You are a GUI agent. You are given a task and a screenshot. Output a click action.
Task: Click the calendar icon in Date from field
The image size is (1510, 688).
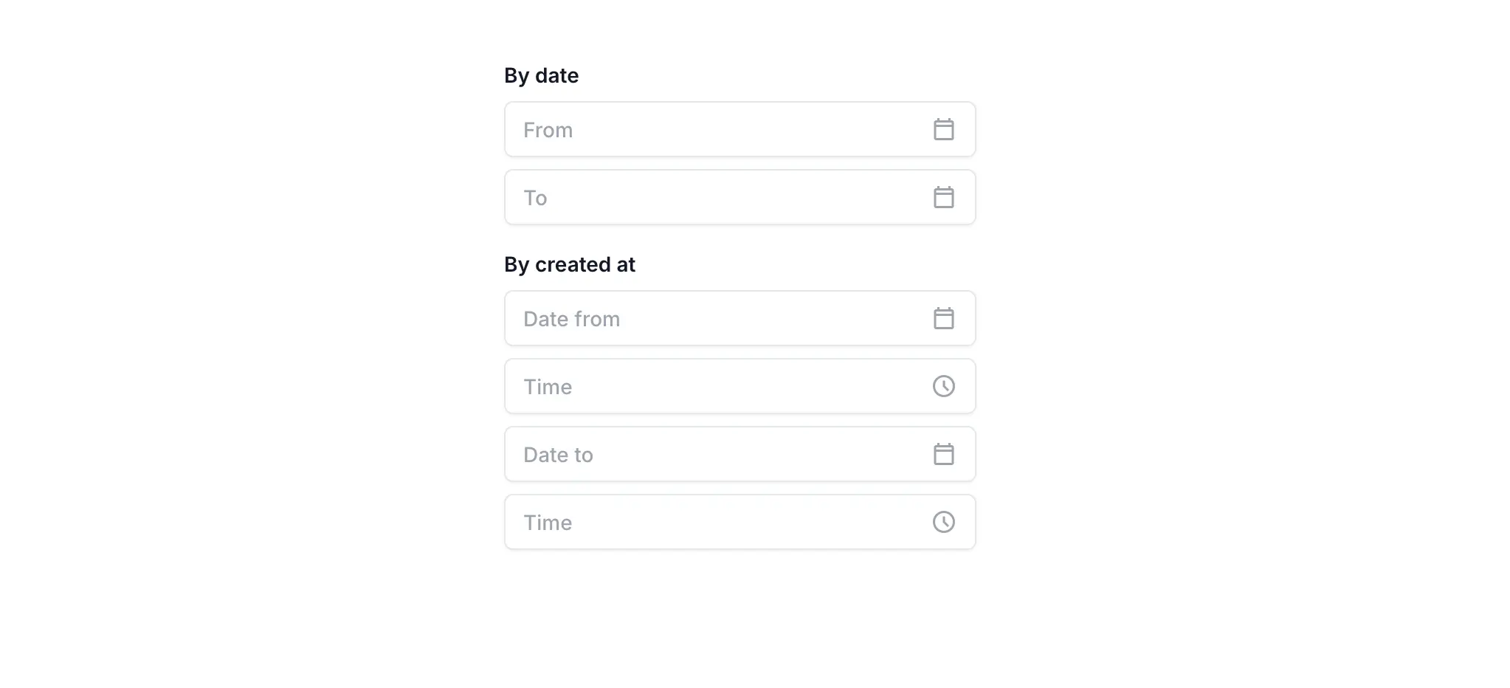click(943, 318)
